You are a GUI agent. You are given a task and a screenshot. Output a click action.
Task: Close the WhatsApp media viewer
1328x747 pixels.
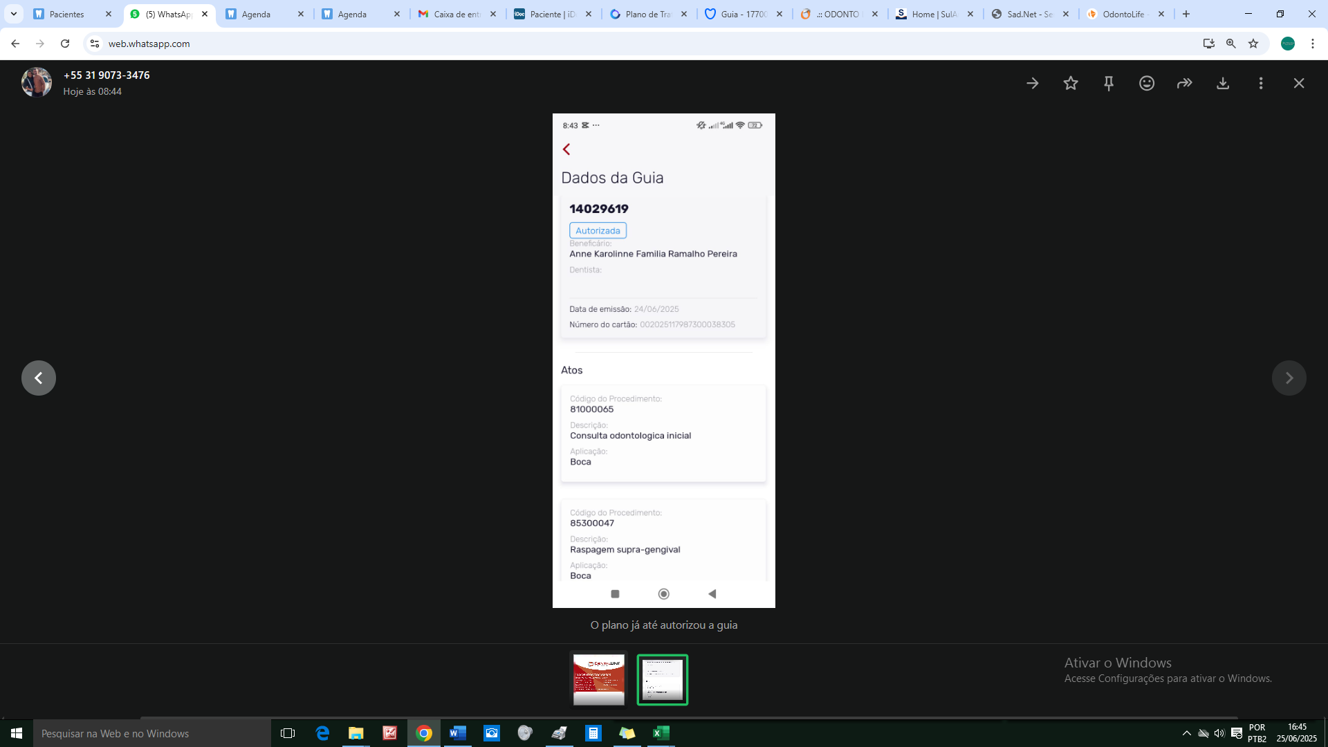[x=1299, y=84]
